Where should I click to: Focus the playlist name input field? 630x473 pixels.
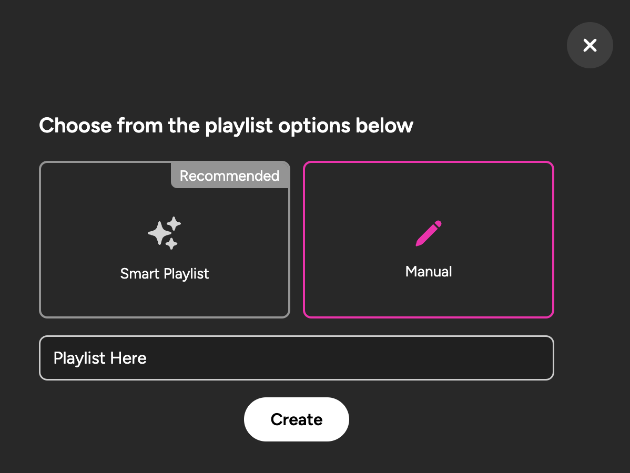point(297,358)
